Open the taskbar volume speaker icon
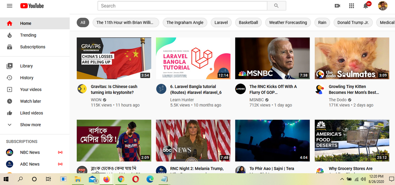 tap(363, 179)
